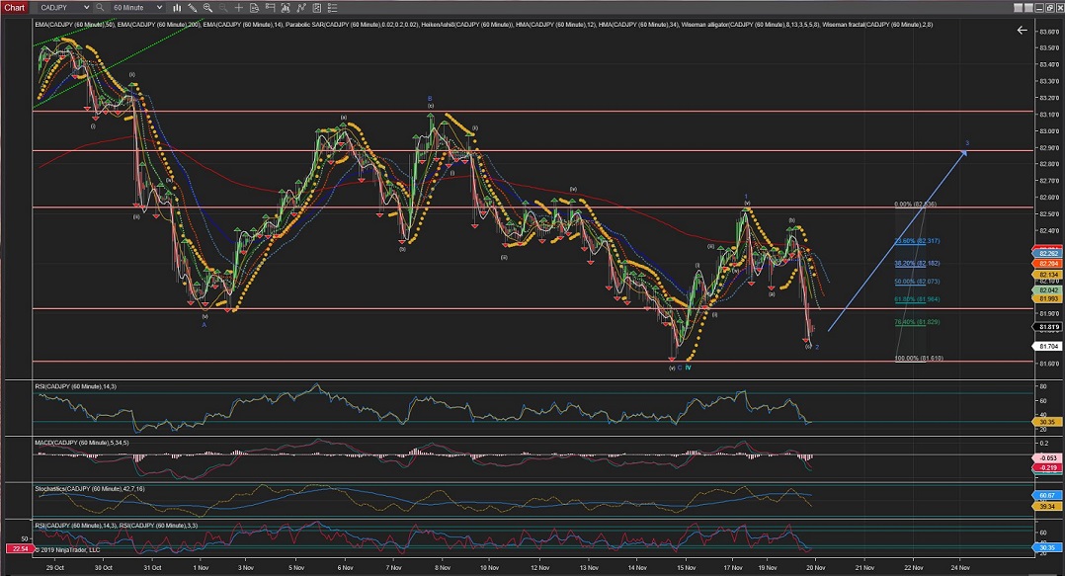Toggle the Chart Trader icon
Image resolution: width=1065 pixels, height=576 pixels.
click(270, 8)
